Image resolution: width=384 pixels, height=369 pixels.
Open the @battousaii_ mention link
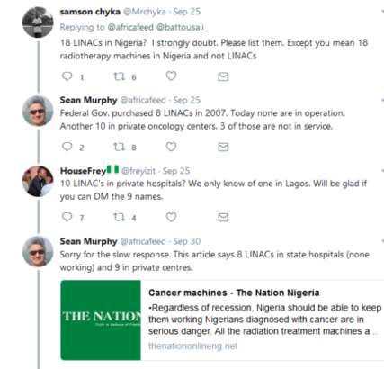182,27
